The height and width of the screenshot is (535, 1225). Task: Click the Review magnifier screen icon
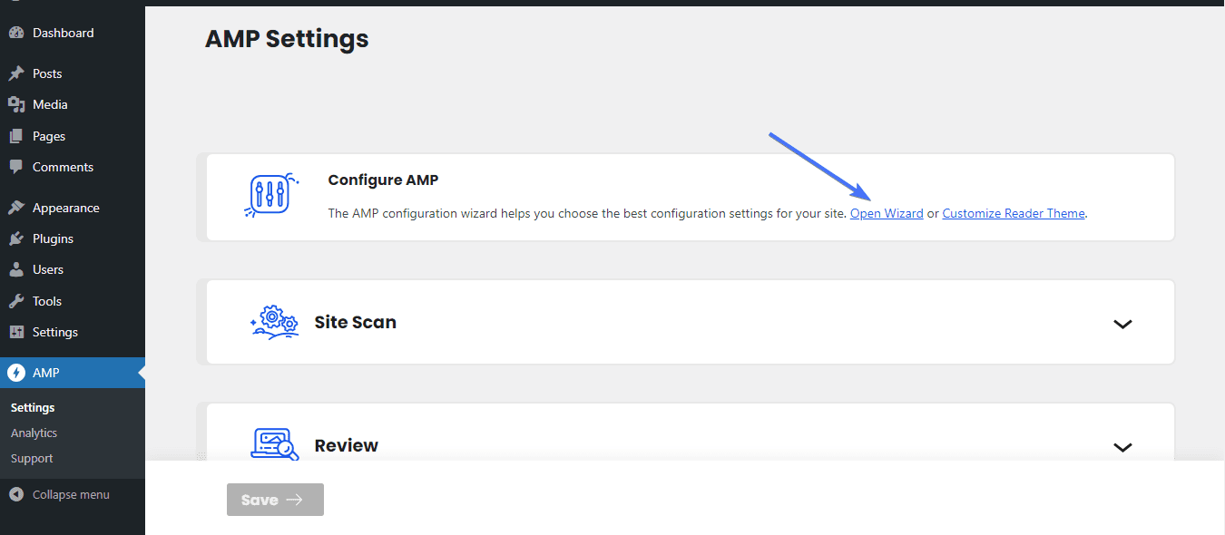click(x=274, y=443)
